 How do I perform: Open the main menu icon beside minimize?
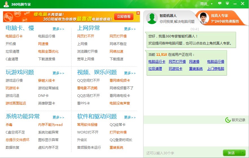(x=227, y=3)
